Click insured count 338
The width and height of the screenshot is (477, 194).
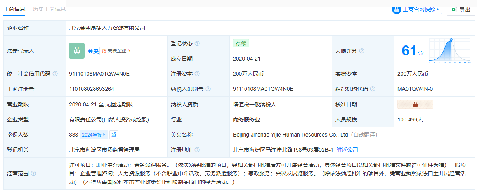(73, 135)
